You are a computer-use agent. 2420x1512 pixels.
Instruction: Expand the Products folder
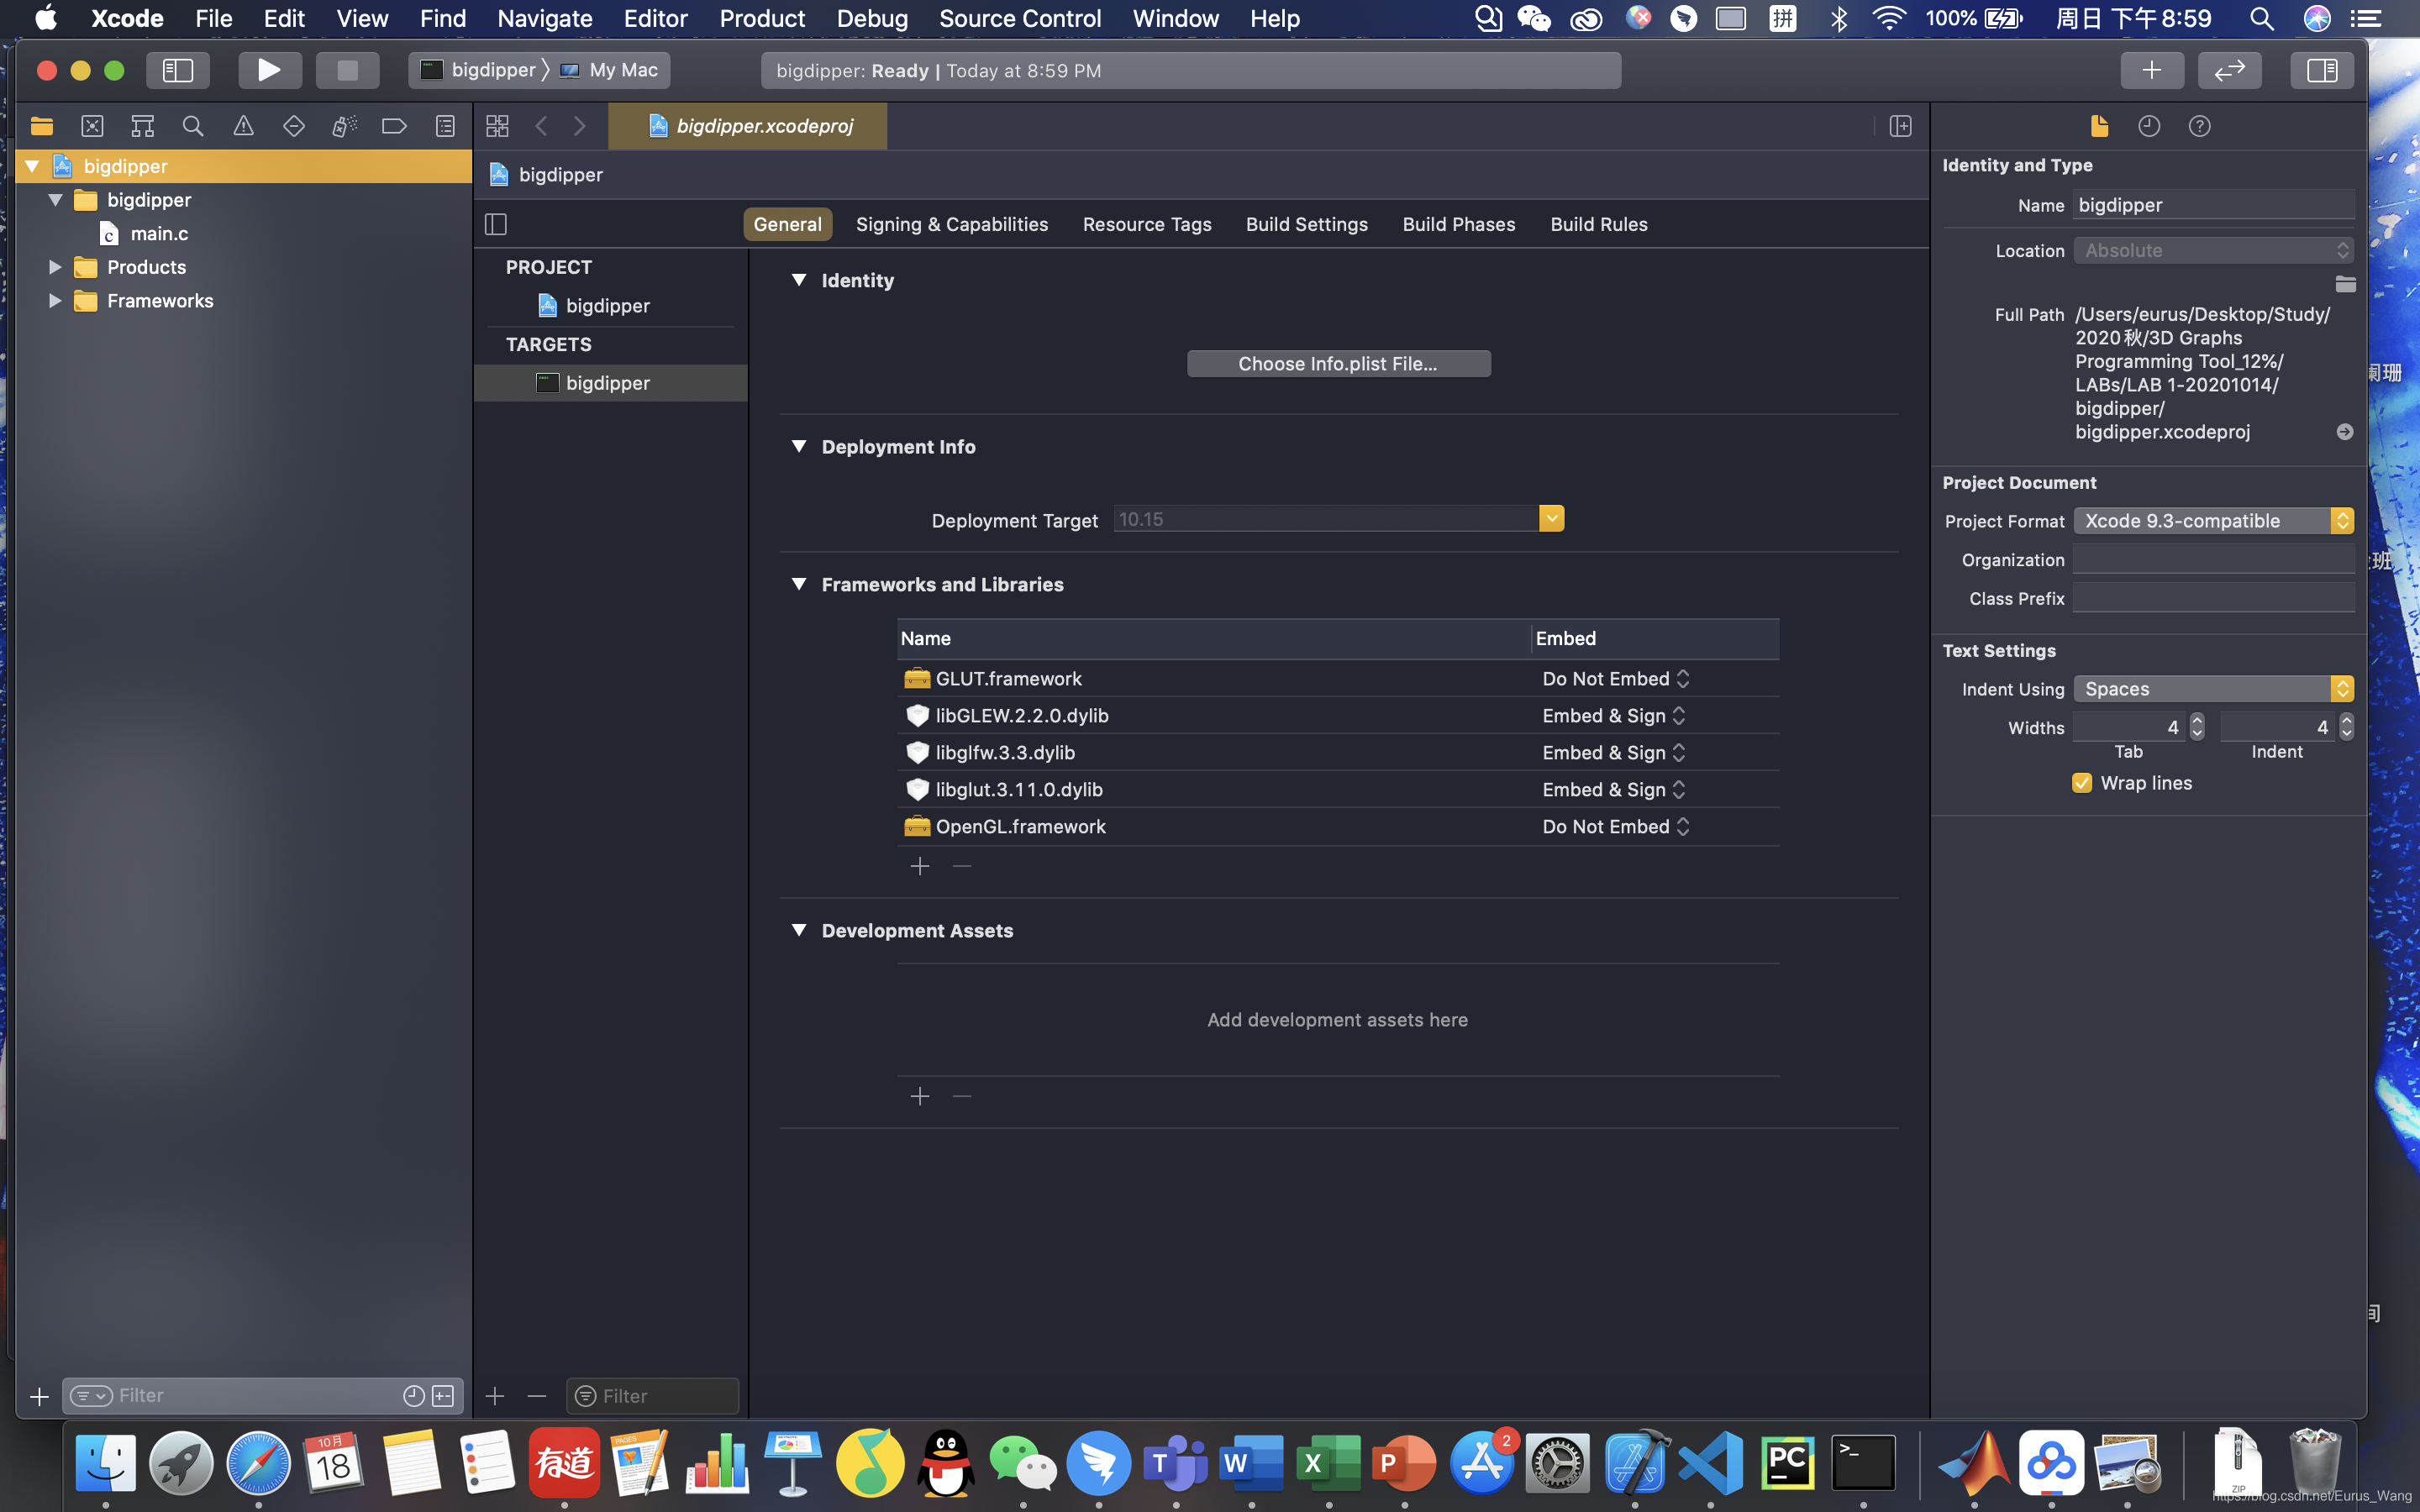[x=56, y=267]
